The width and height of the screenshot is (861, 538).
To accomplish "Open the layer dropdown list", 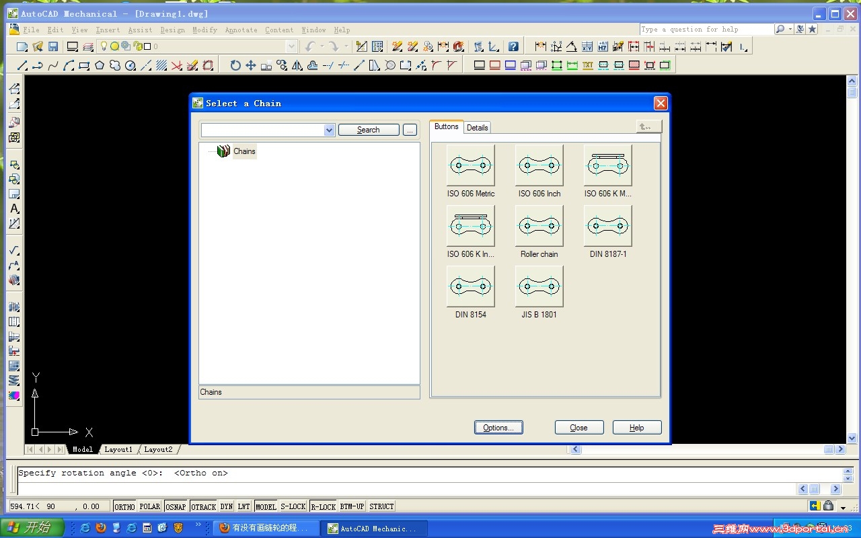I will click(x=291, y=46).
